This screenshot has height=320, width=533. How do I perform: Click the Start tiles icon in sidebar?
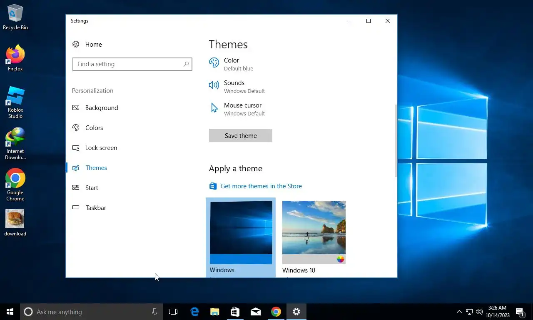76,187
